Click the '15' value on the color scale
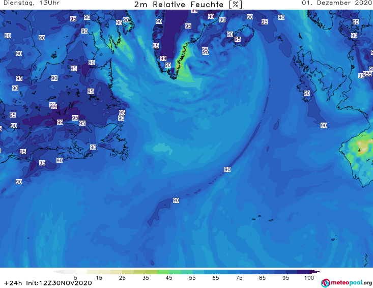 [99, 278]
